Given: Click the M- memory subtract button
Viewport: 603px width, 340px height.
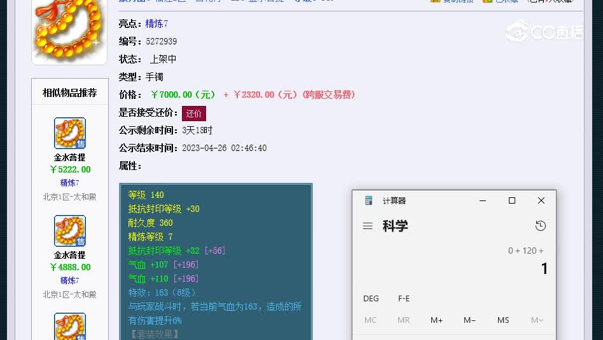Looking at the screenshot, I should pyautogui.click(x=469, y=320).
